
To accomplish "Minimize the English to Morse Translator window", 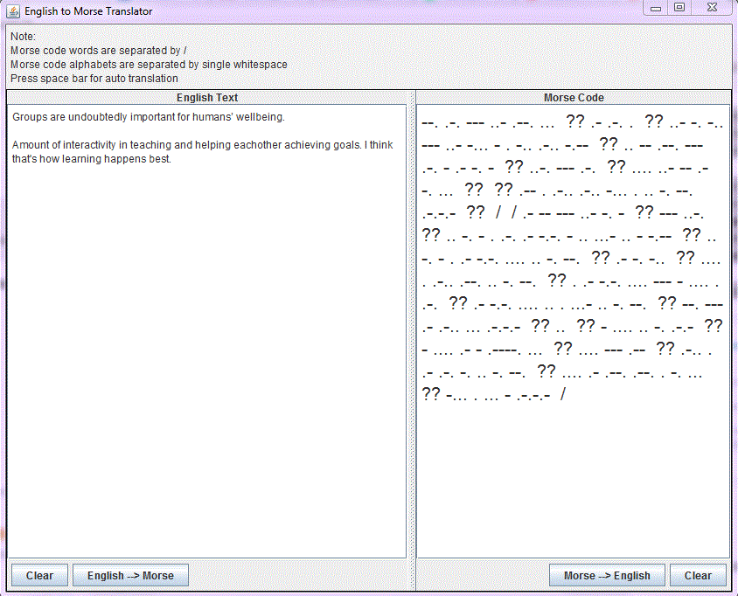I will 656,8.
